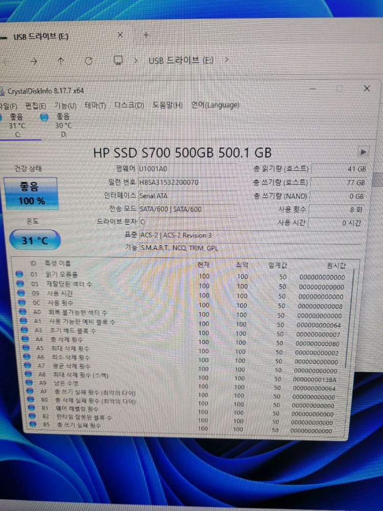
Task: Click status circle of row A3
Action: point(25,330)
